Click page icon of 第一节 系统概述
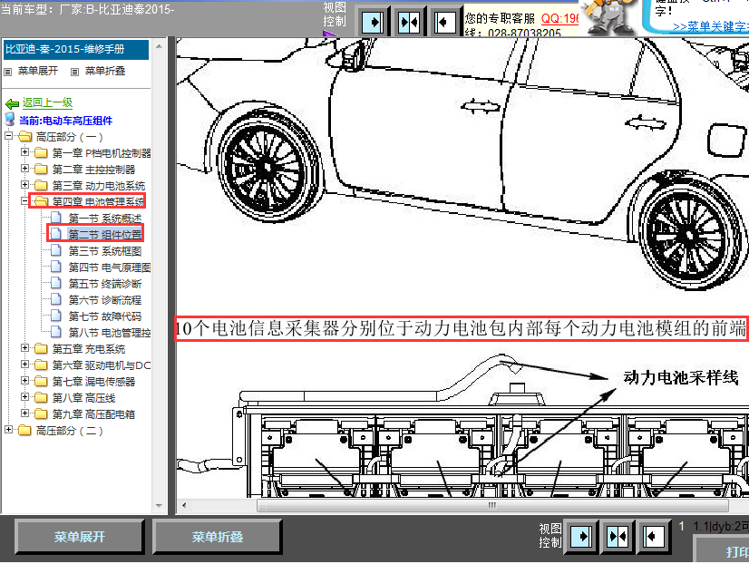 coord(56,218)
